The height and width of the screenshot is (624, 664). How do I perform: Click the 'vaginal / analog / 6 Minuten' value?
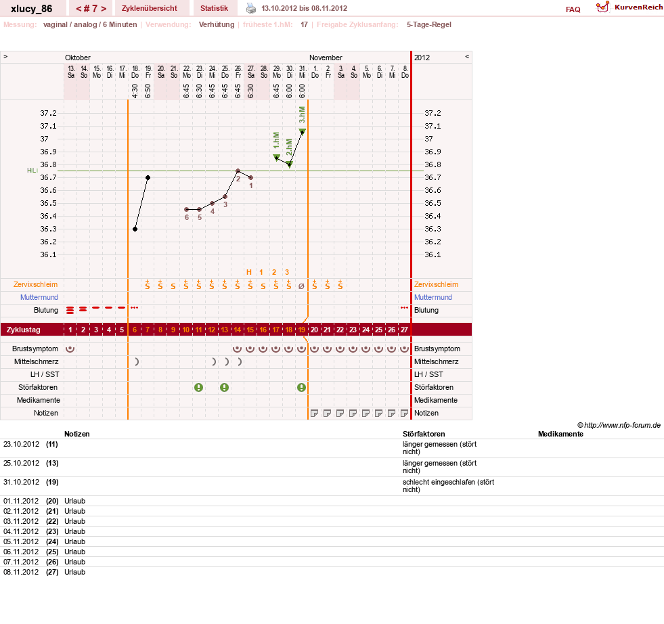coord(90,24)
